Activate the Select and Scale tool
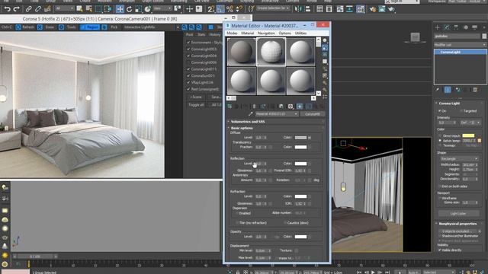488x274 pixels. coord(139,9)
